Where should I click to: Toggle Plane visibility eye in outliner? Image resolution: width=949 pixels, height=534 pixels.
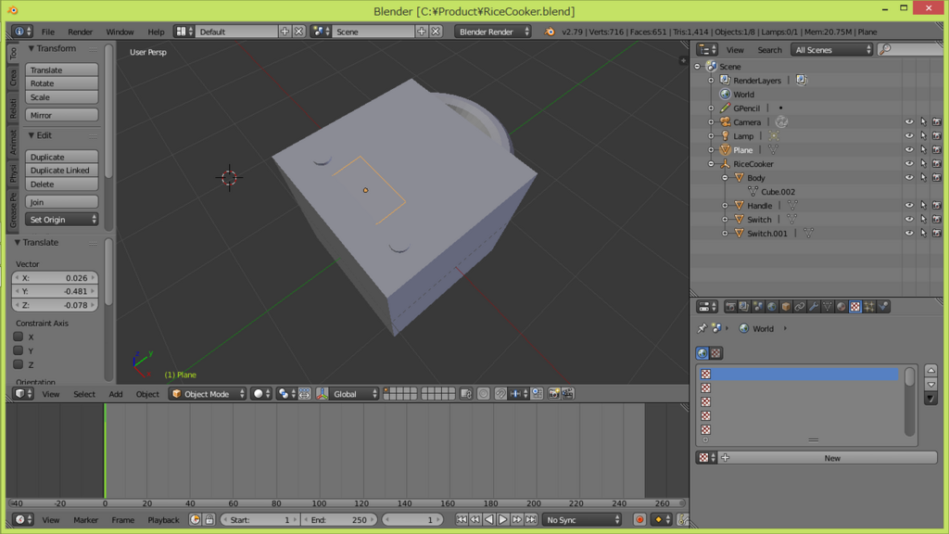point(909,150)
